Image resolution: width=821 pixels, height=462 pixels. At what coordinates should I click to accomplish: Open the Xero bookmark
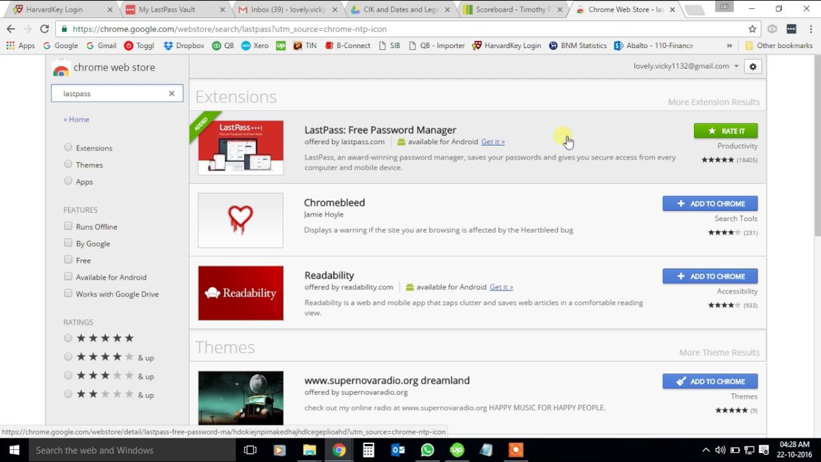pos(255,46)
